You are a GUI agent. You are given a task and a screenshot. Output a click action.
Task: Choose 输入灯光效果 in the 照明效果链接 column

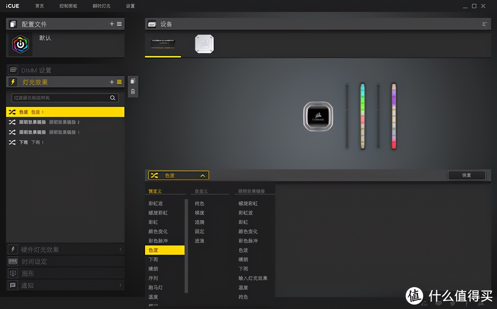pyautogui.click(x=253, y=278)
